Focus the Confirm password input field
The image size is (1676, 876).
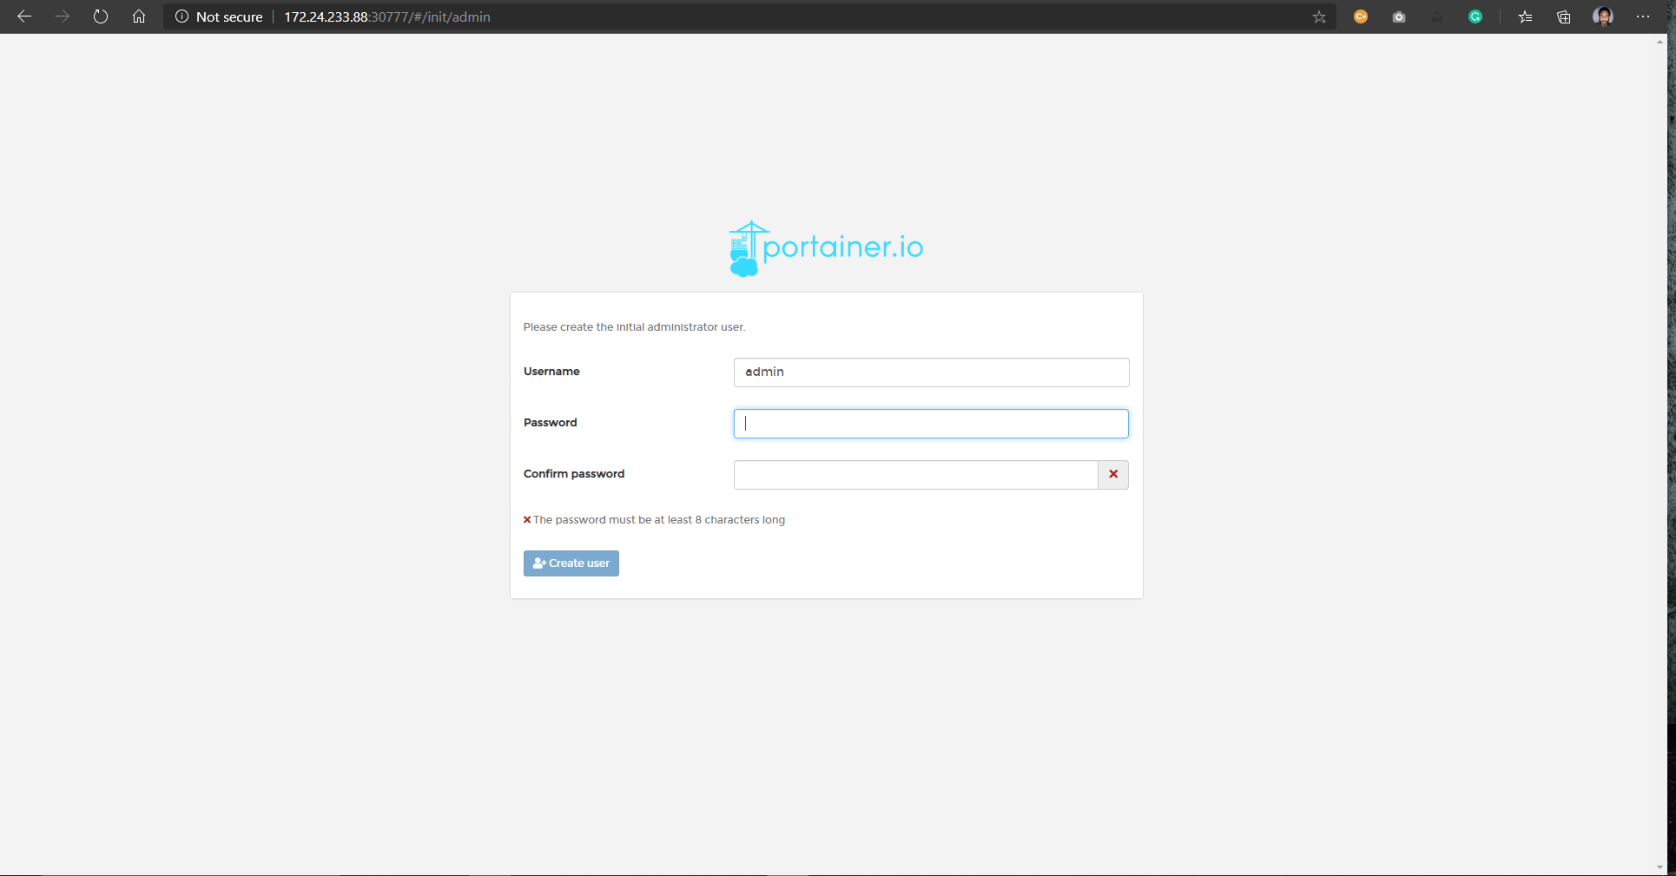[x=915, y=475]
